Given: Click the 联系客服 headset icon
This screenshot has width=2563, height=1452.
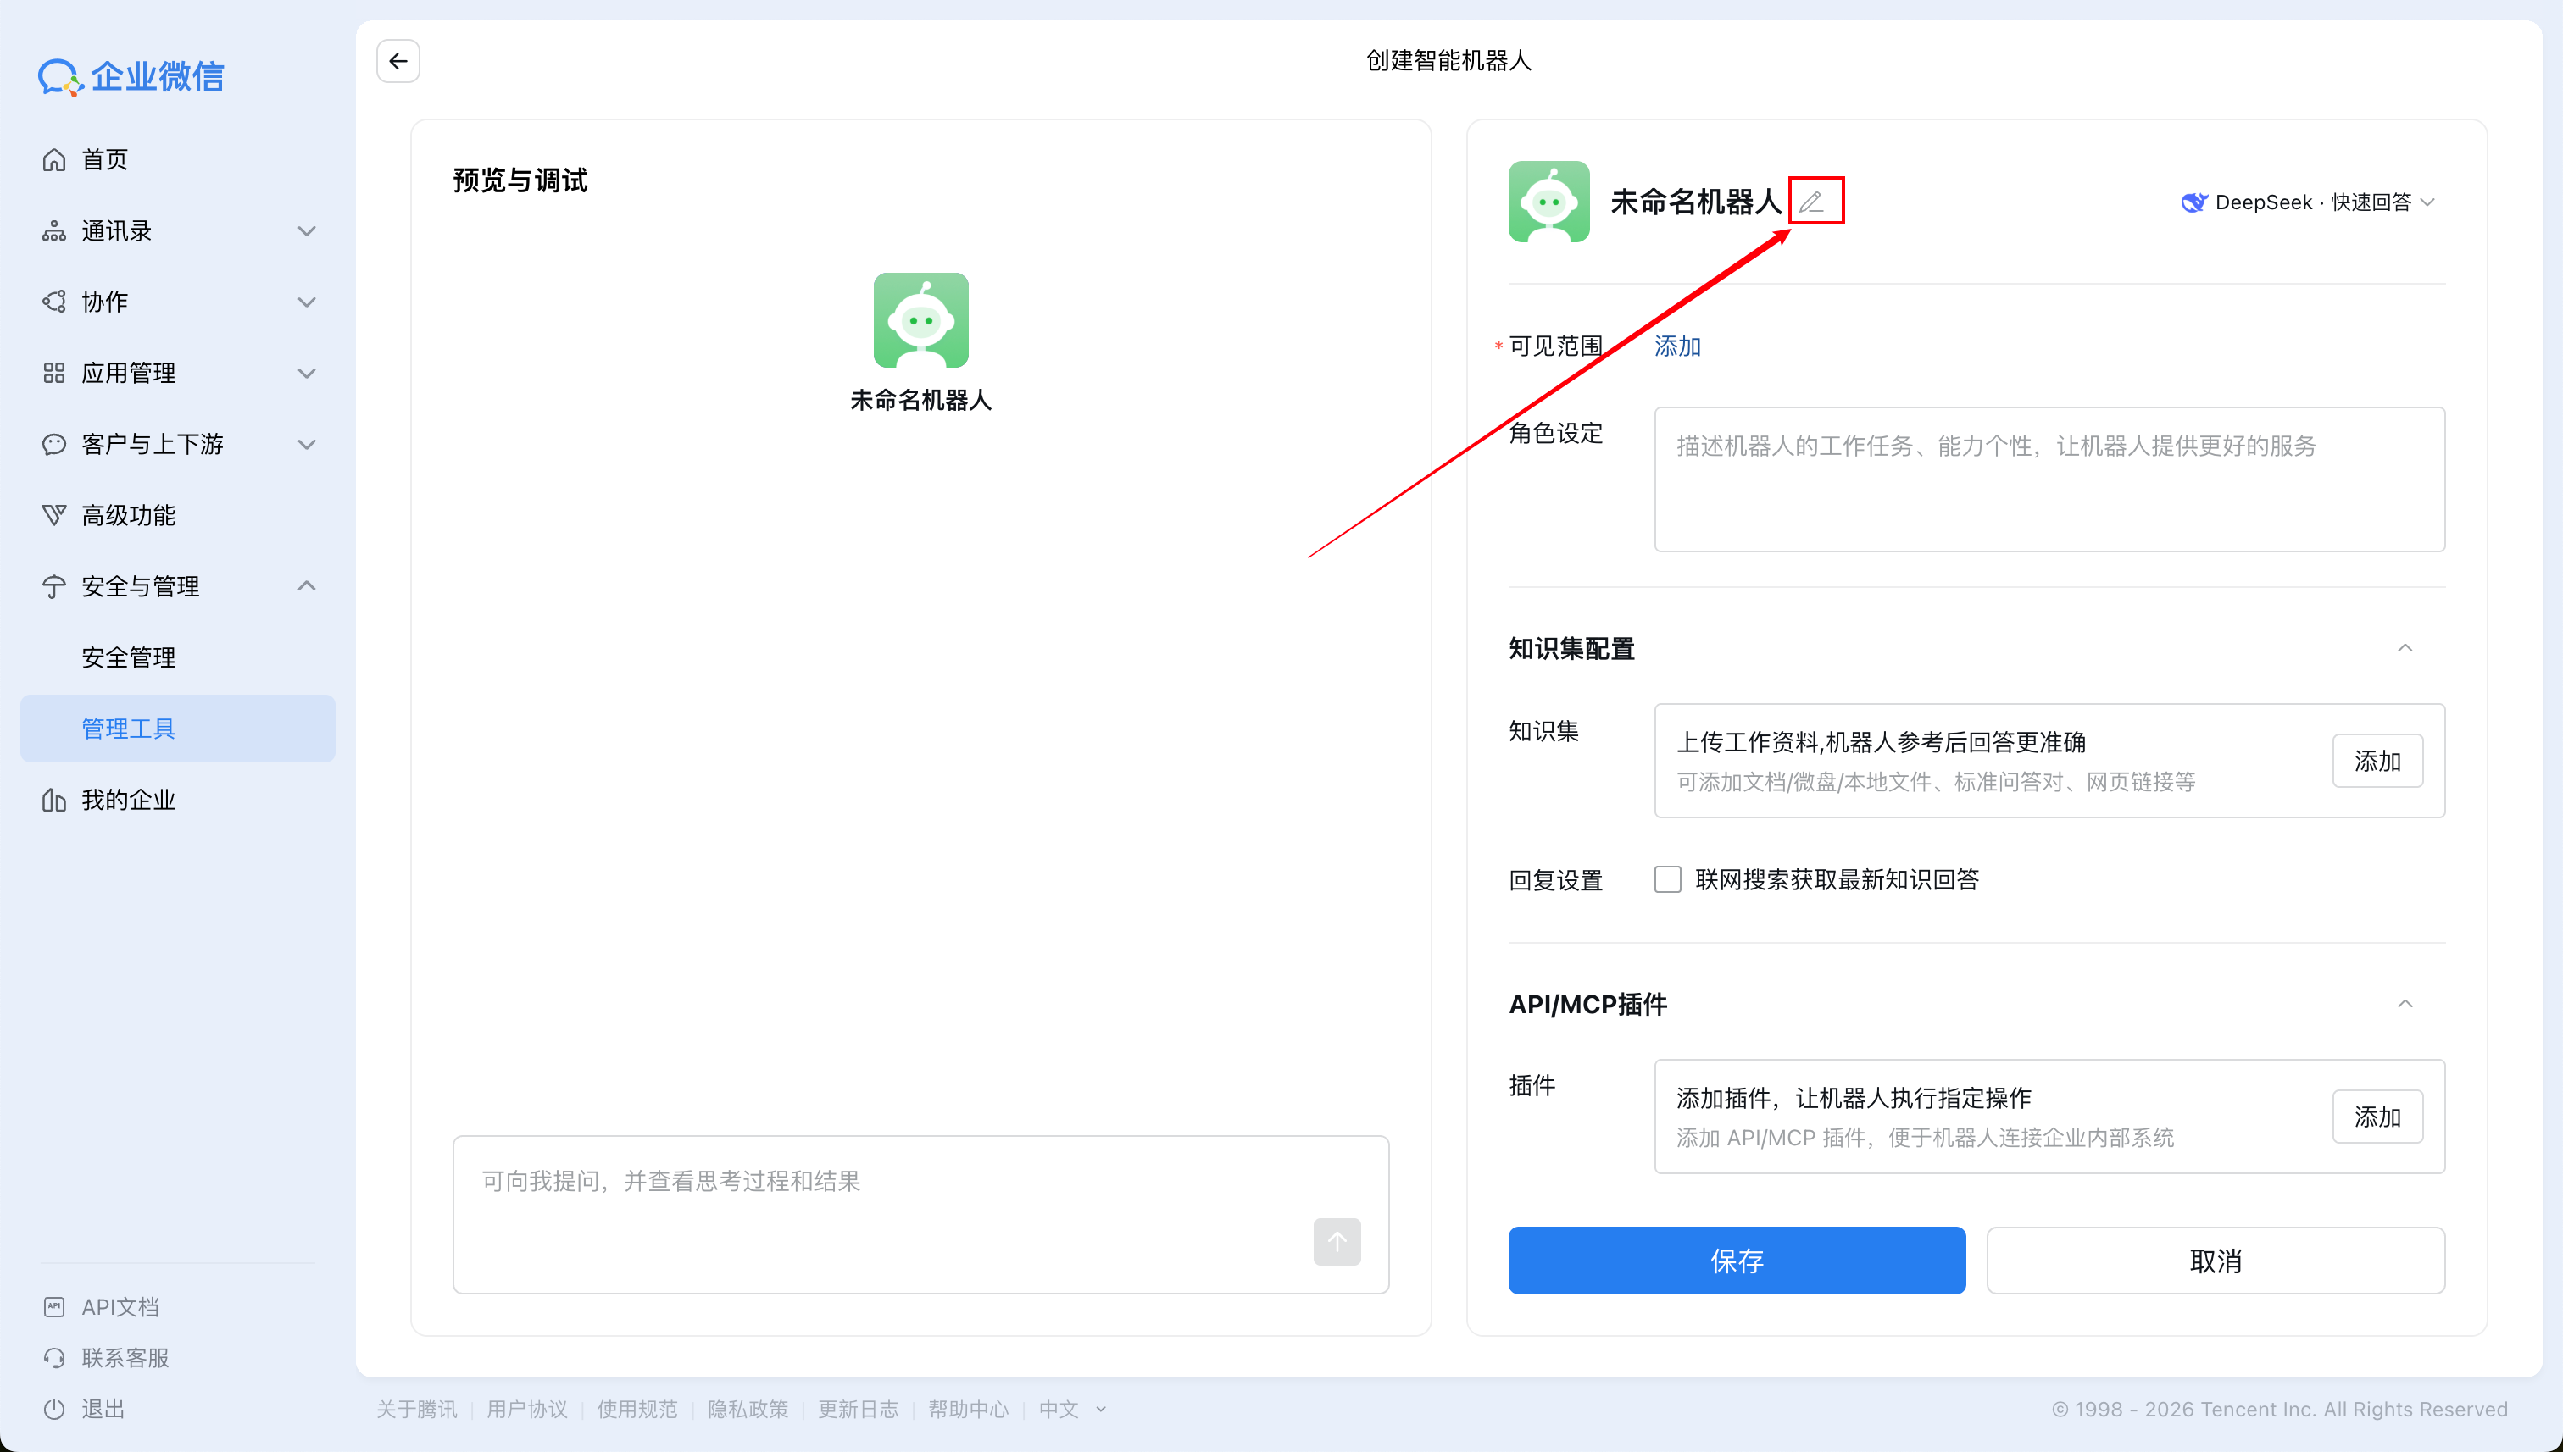Looking at the screenshot, I should coord(55,1357).
